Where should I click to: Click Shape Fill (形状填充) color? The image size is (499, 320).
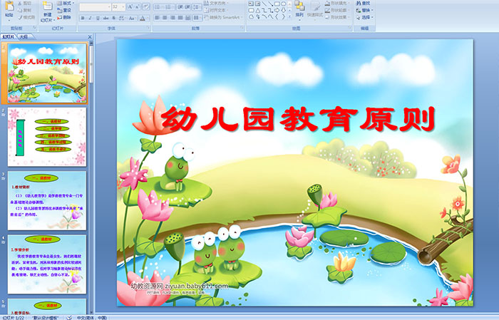(336, 3)
